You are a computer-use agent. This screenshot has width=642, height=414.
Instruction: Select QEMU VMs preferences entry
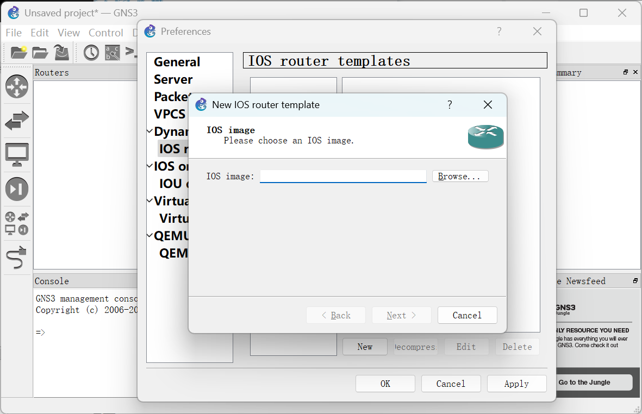[x=173, y=253]
